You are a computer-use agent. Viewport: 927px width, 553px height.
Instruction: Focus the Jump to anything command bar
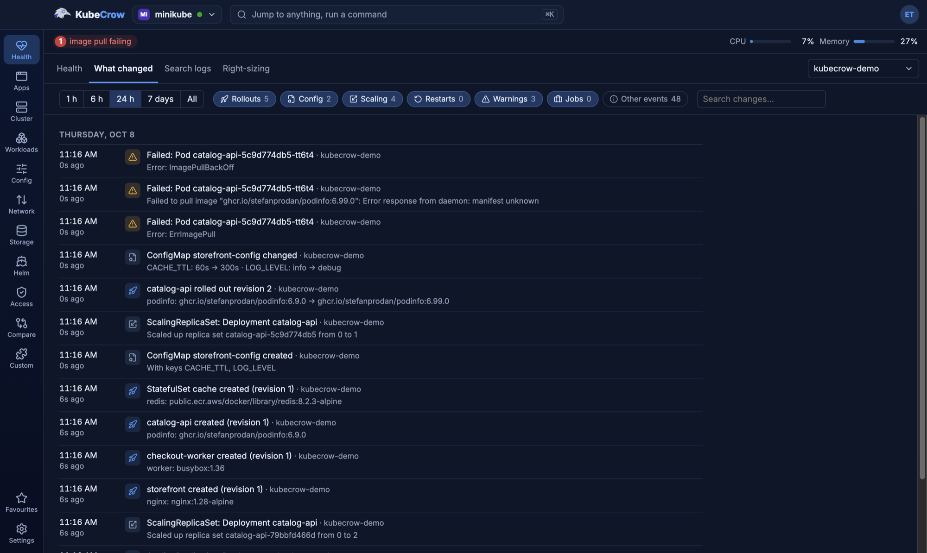pyautogui.click(x=396, y=14)
